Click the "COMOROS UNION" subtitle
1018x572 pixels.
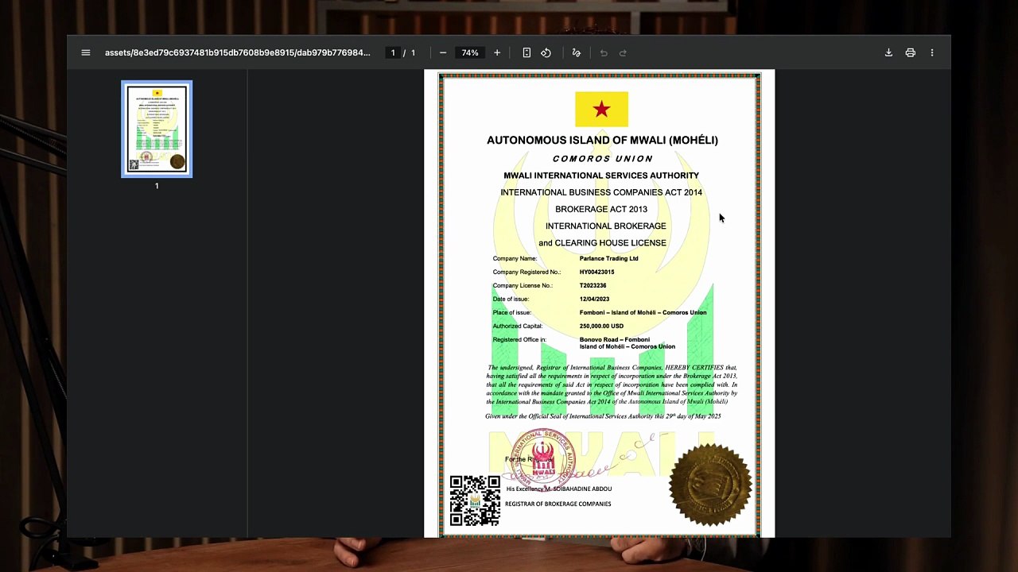pyautogui.click(x=603, y=159)
